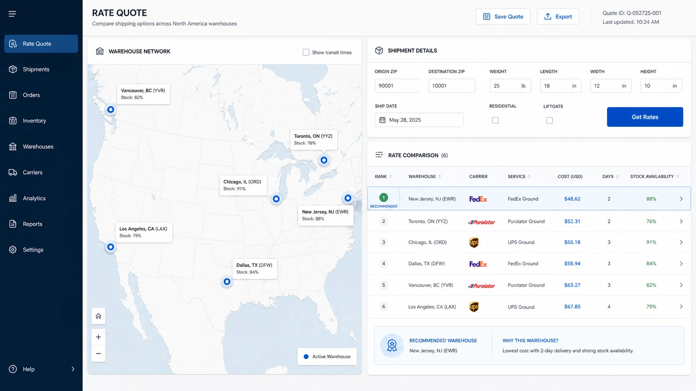Enable Show transit times checkbox
This screenshot has width=696, height=391.
306,52
